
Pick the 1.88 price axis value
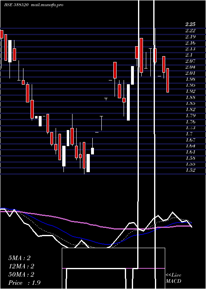click(x=190, y=97)
